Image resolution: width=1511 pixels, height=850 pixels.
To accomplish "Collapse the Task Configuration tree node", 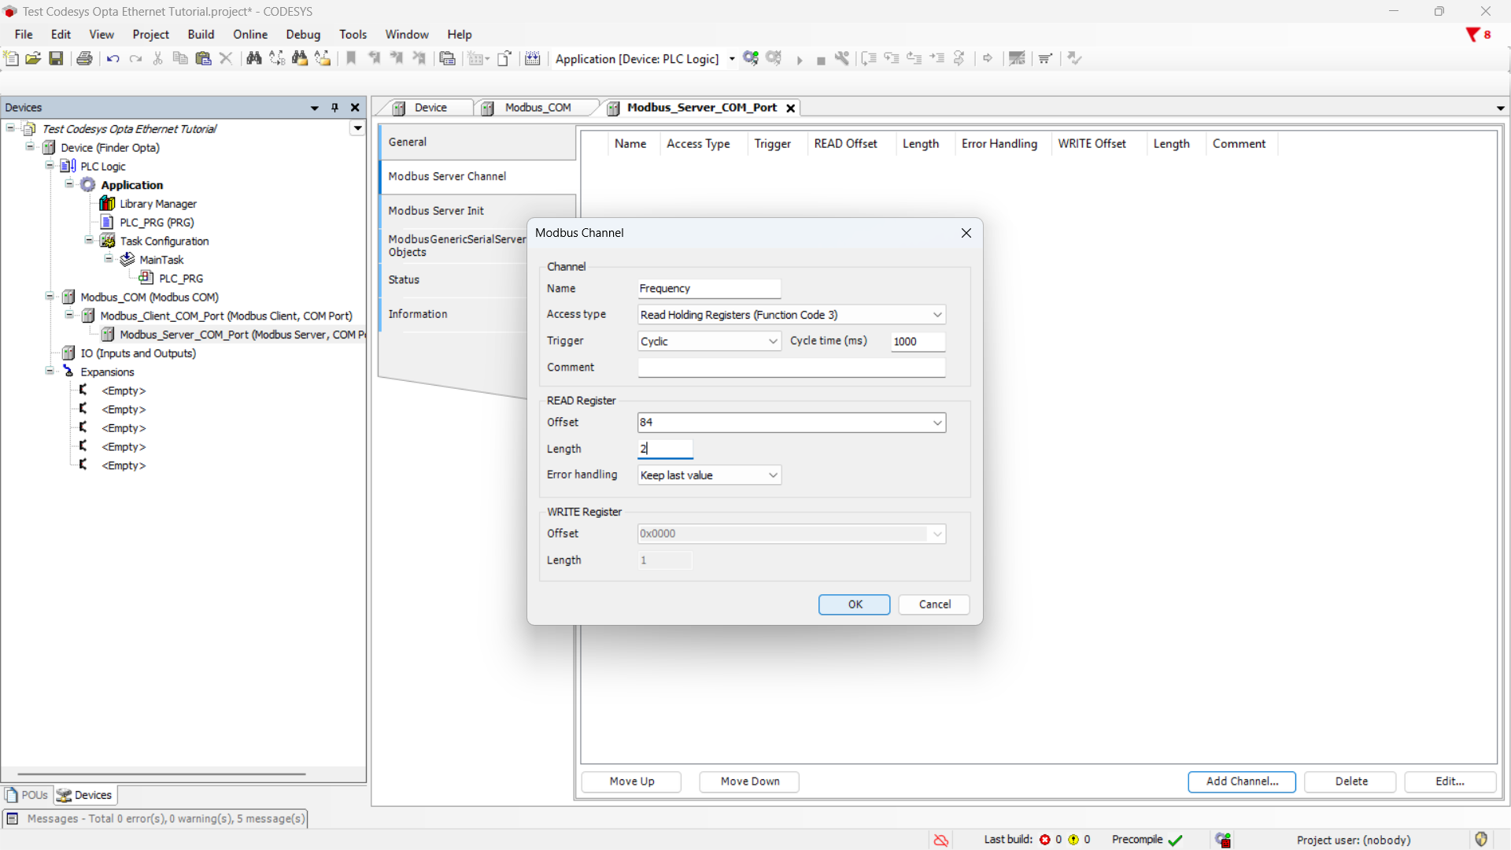I will pyautogui.click(x=89, y=241).
